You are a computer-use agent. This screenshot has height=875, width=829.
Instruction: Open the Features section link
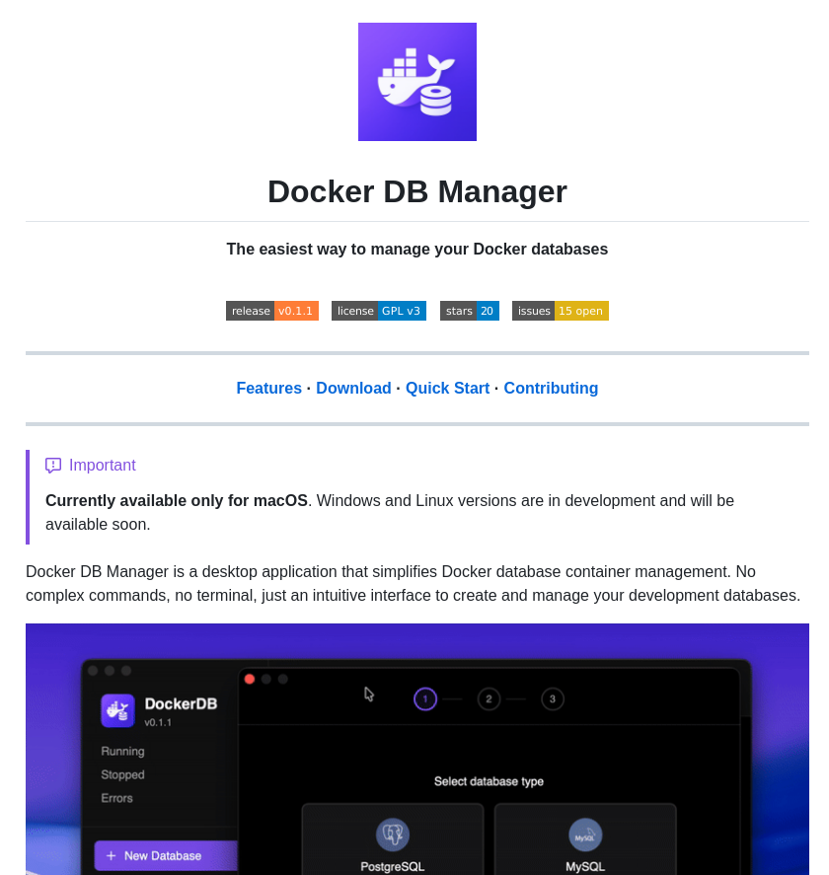[x=268, y=388]
